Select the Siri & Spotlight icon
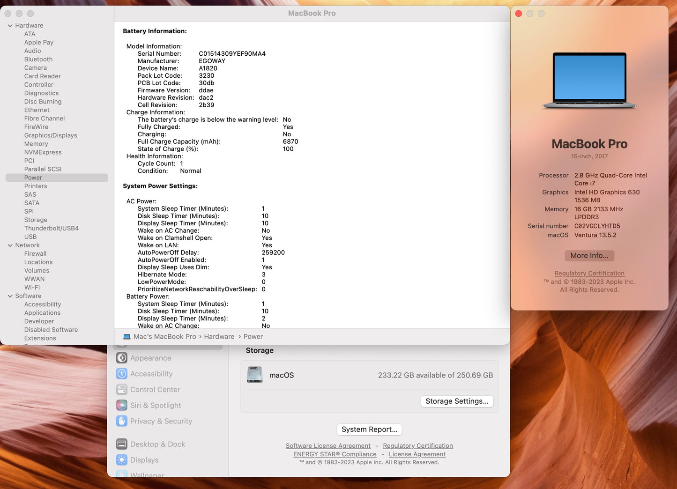This screenshot has width=677, height=489. coord(122,405)
